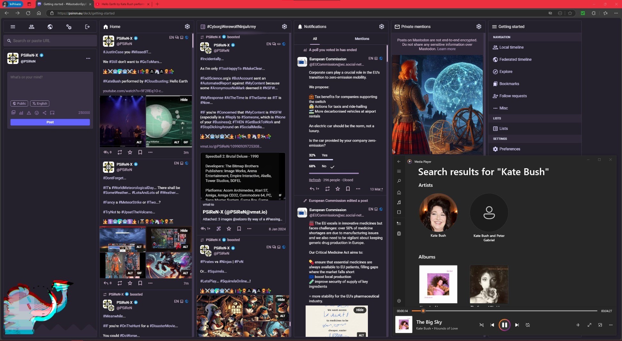Open the profile options menu beside PSiReN-X
Screen dimensions: 622x341
(x=88, y=58)
